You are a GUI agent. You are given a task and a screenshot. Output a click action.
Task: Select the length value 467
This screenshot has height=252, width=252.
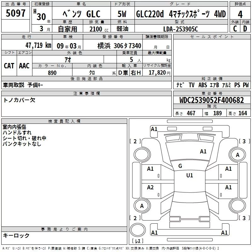click(x=191, y=113)
